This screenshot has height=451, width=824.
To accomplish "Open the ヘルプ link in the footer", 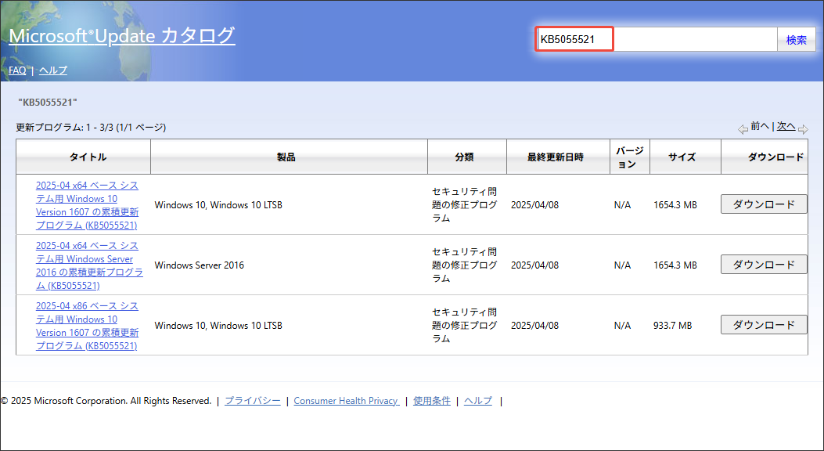I will 477,401.
